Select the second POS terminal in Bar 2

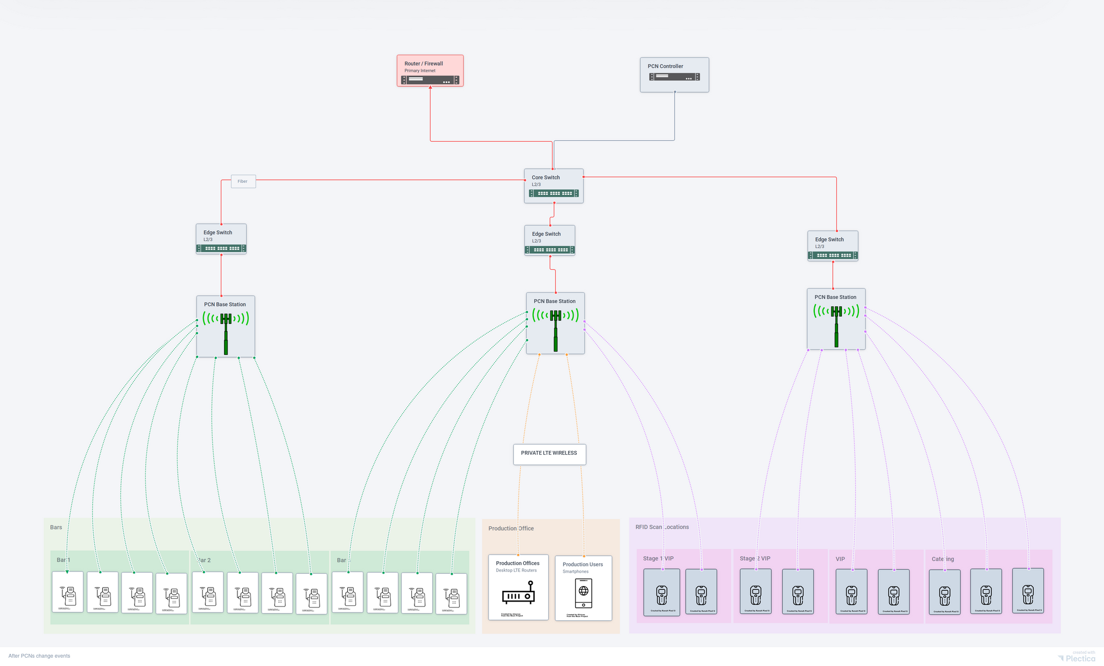(x=243, y=593)
